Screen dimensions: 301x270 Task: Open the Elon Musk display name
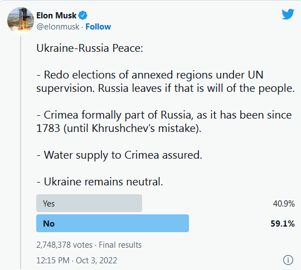click(56, 16)
